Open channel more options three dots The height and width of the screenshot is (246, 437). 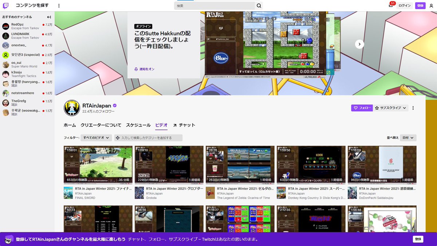tap(413, 108)
